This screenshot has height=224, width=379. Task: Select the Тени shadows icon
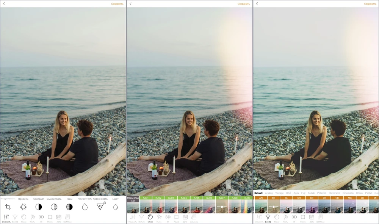[69, 207]
